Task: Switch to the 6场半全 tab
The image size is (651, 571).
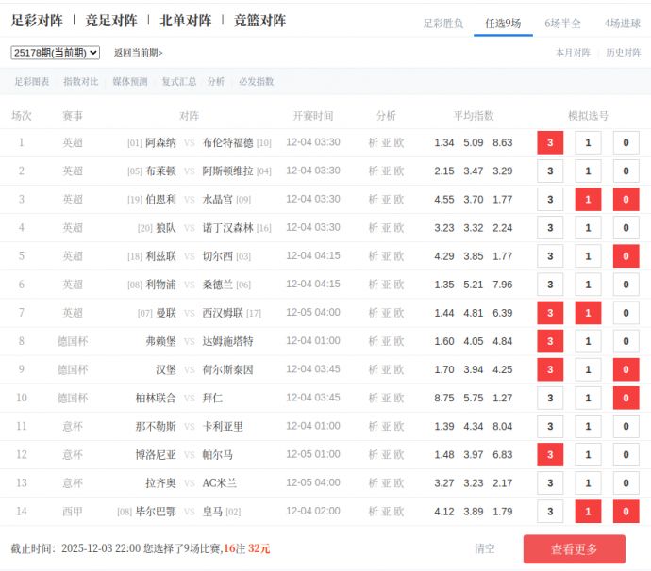Action: click(x=562, y=23)
